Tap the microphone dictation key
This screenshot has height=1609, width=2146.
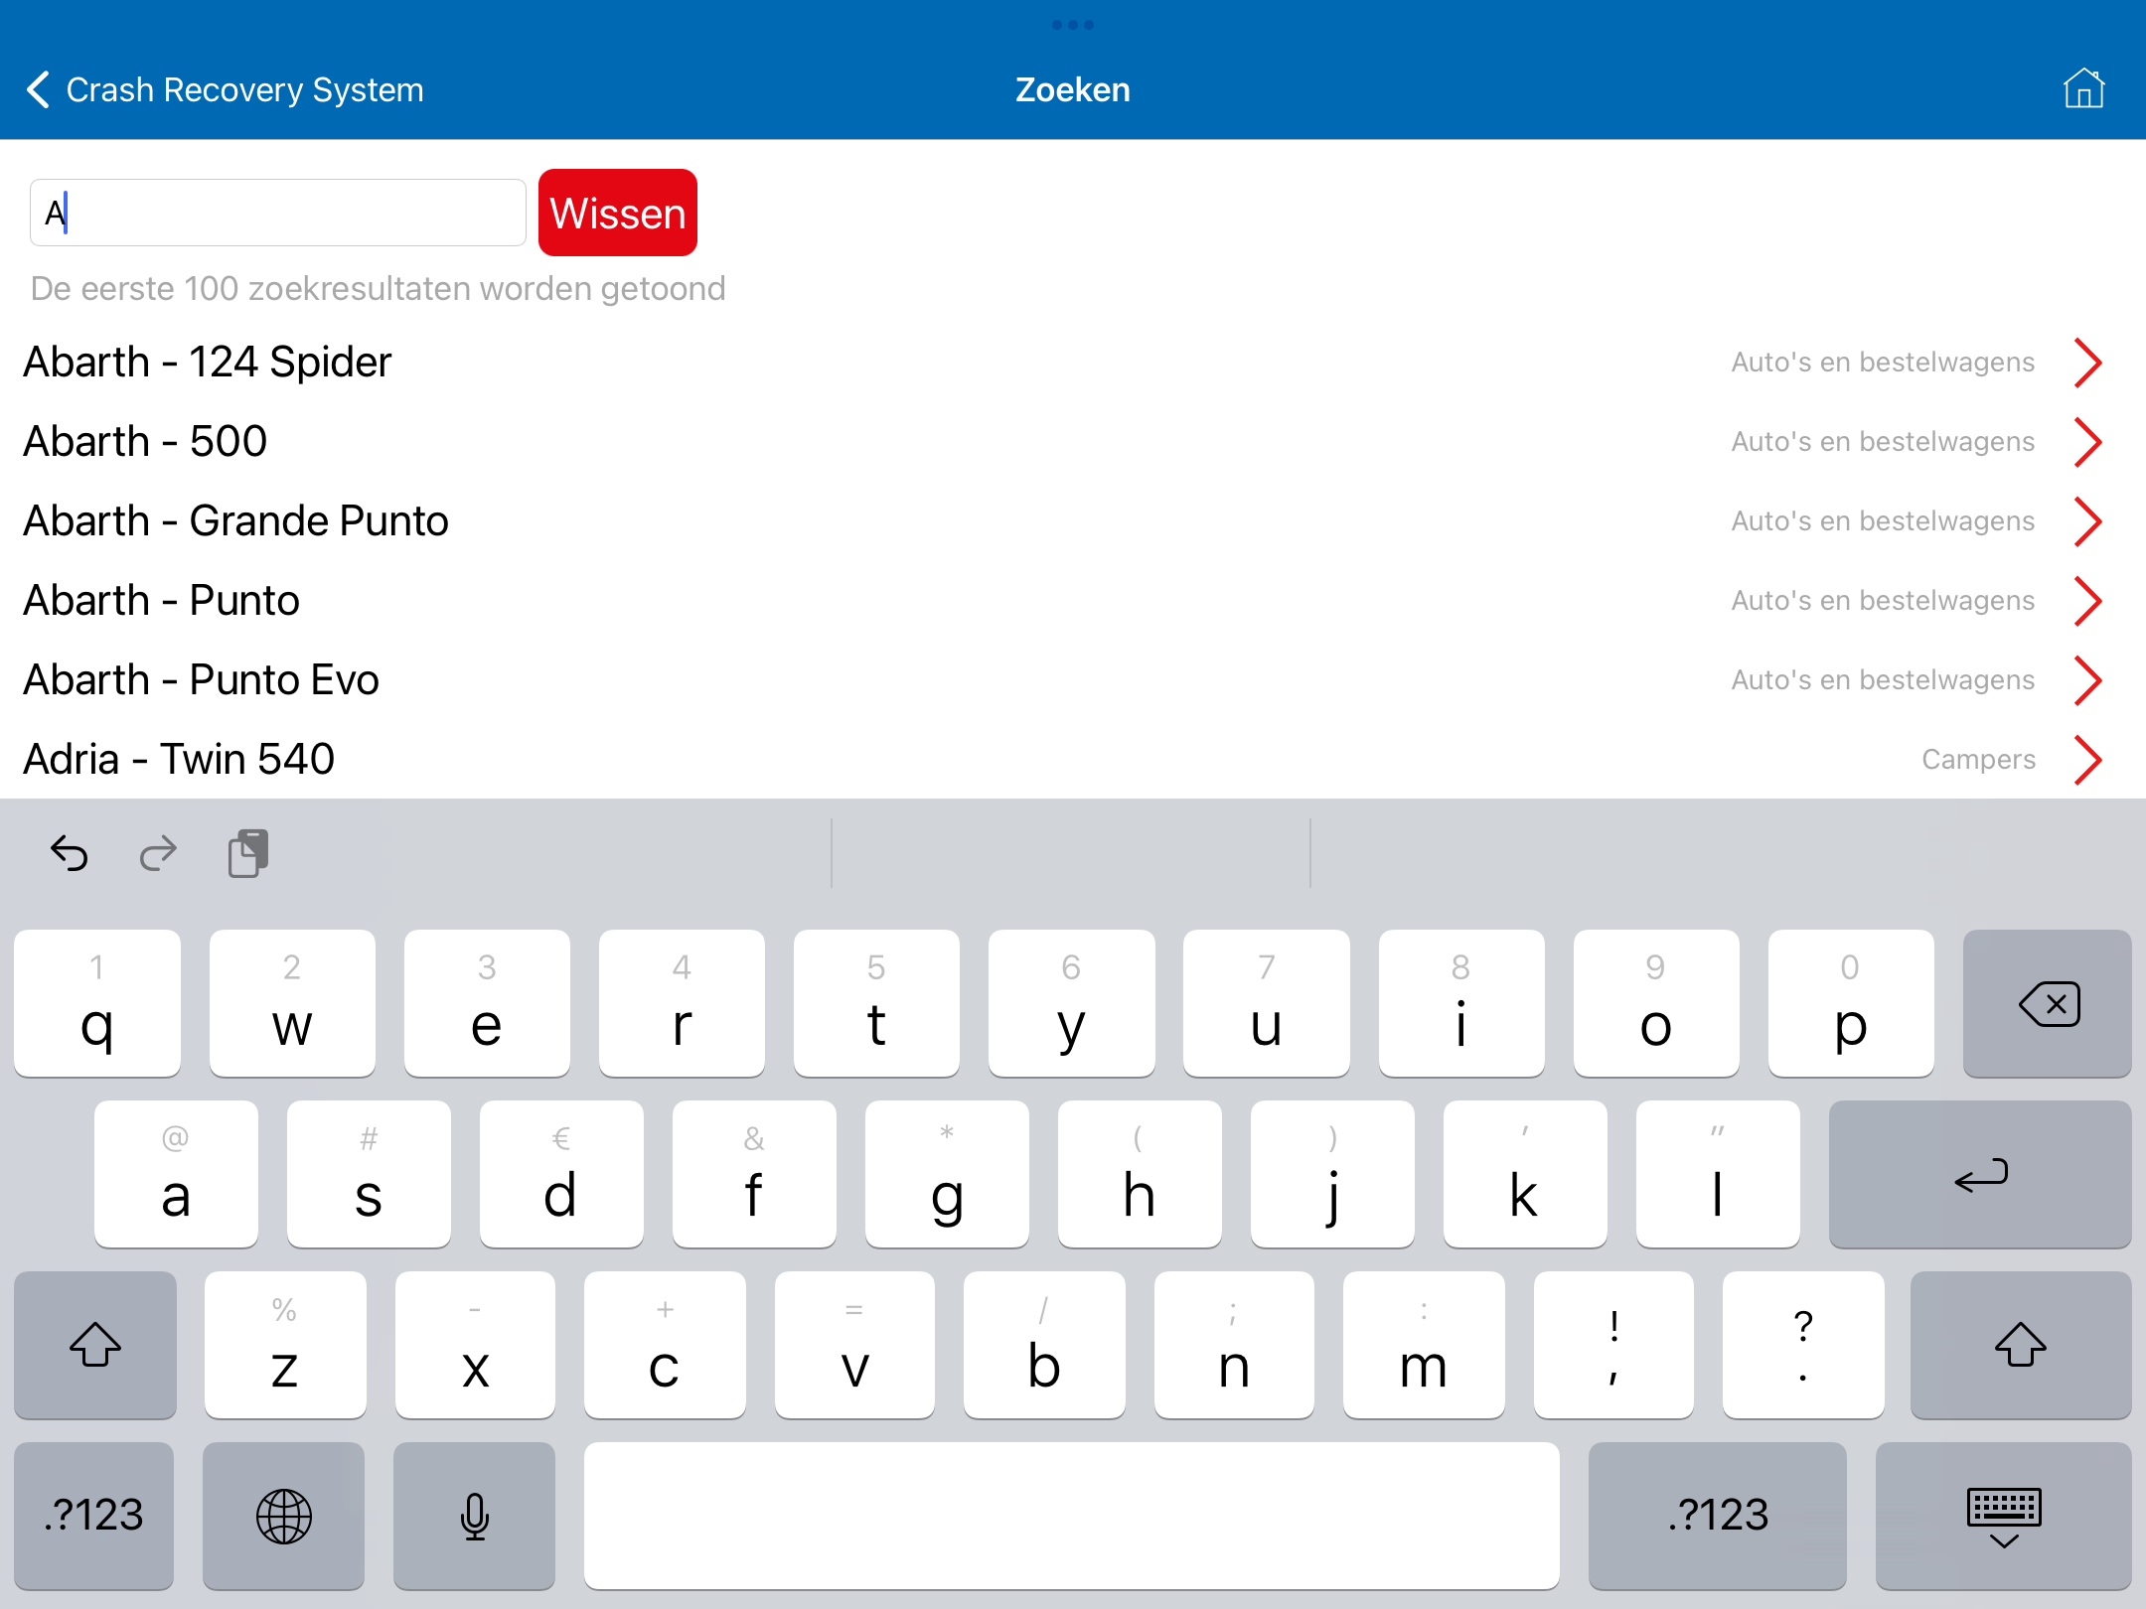coord(475,1516)
